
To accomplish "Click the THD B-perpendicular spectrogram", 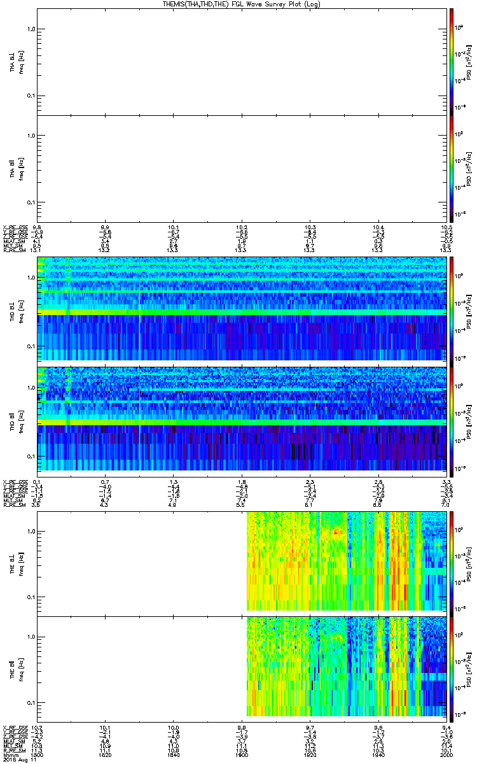I will [x=242, y=309].
